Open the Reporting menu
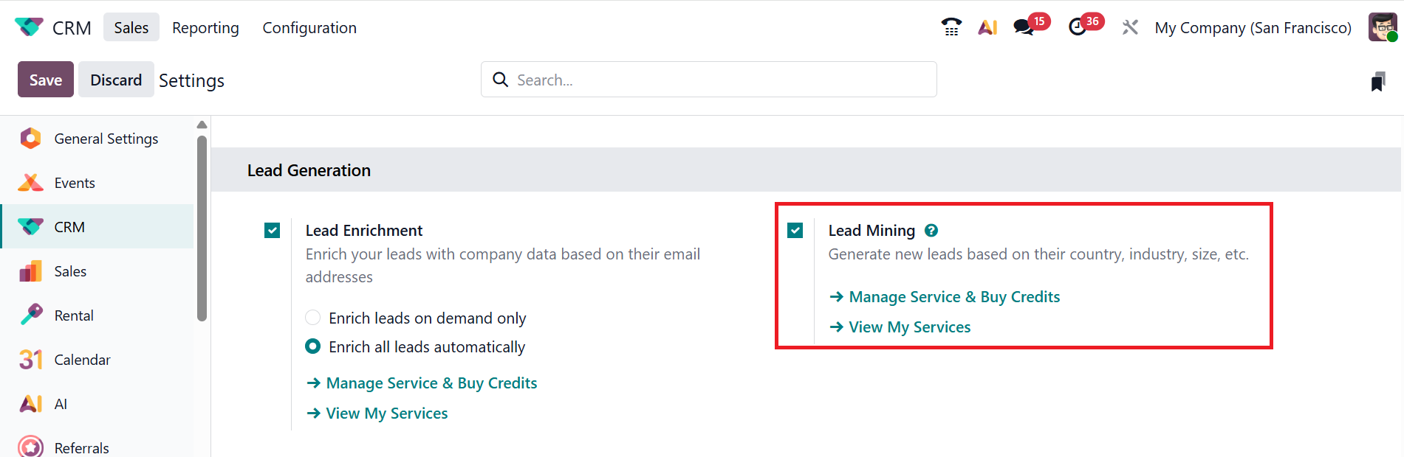 coord(205,27)
